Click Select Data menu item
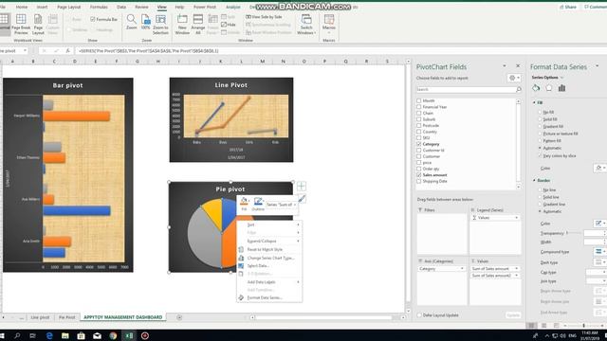Viewport: 607px width, 341px height. tap(258, 265)
